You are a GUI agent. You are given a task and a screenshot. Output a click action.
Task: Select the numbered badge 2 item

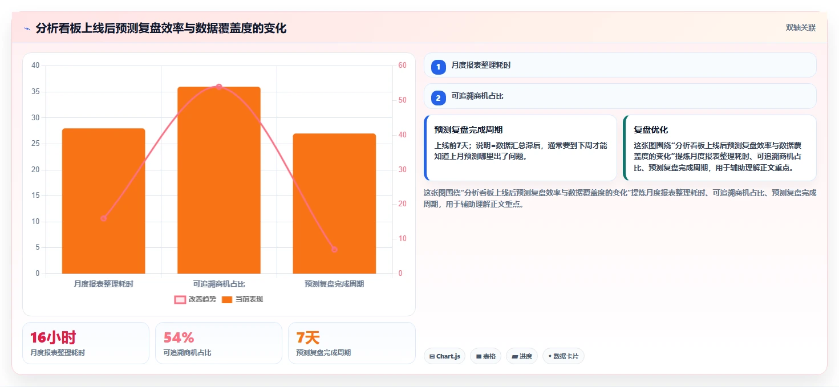(x=438, y=98)
